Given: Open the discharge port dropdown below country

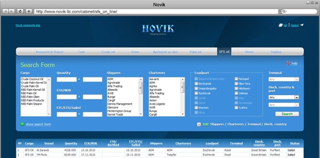Looking at the screenshot, I should (284, 105).
